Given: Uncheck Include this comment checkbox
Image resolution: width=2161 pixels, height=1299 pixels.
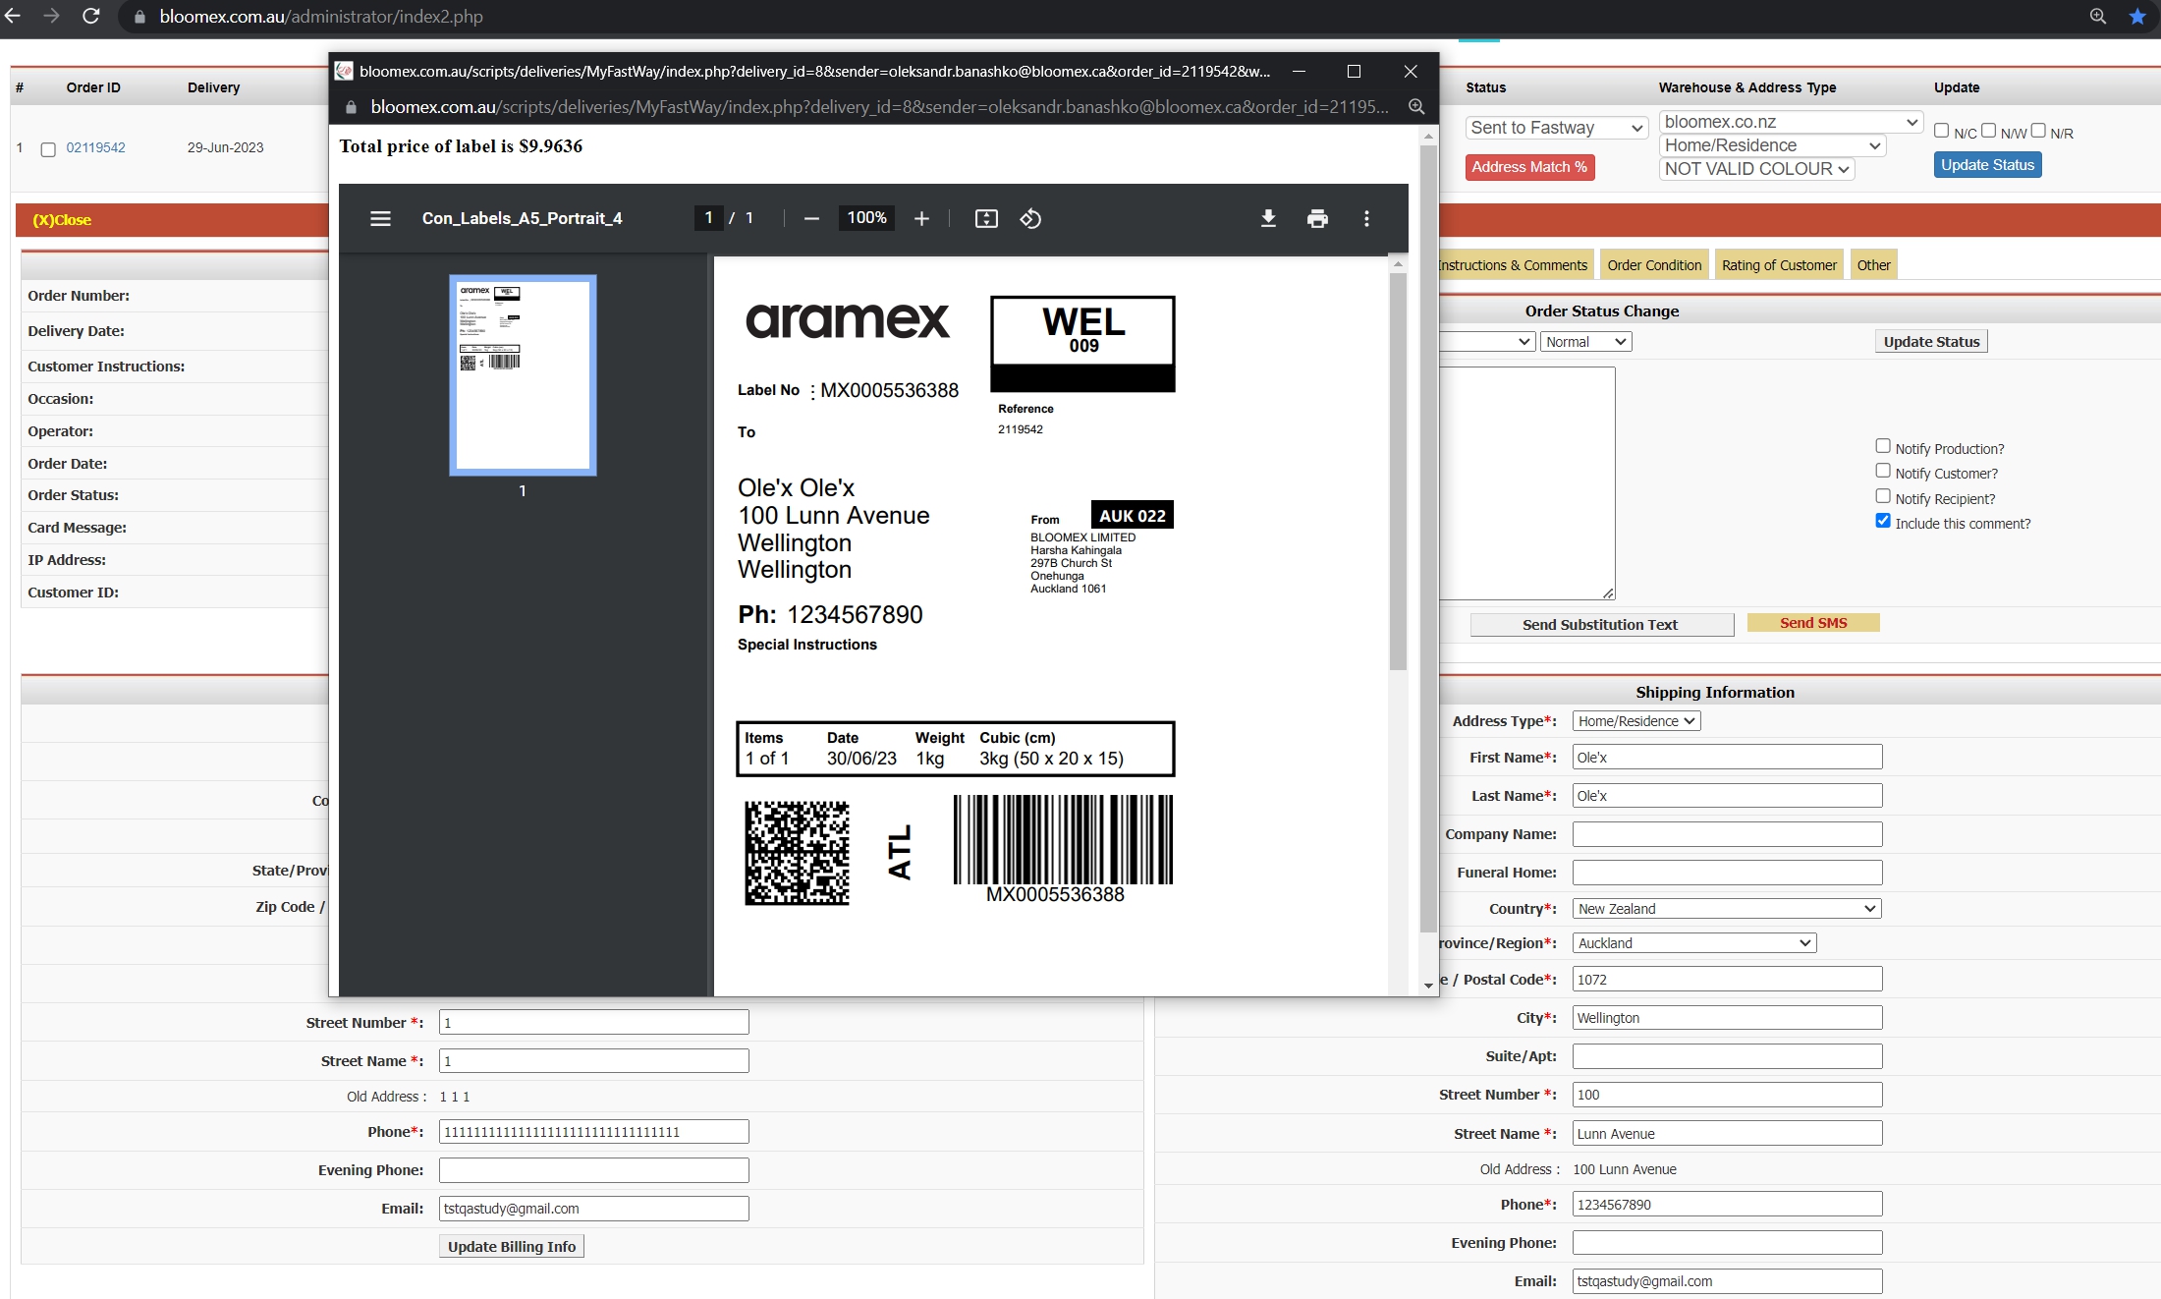Looking at the screenshot, I should pyautogui.click(x=1883, y=521).
